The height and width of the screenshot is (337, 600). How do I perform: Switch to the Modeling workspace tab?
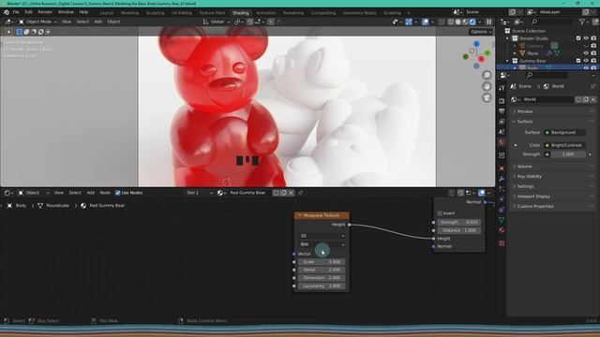[x=129, y=12]
